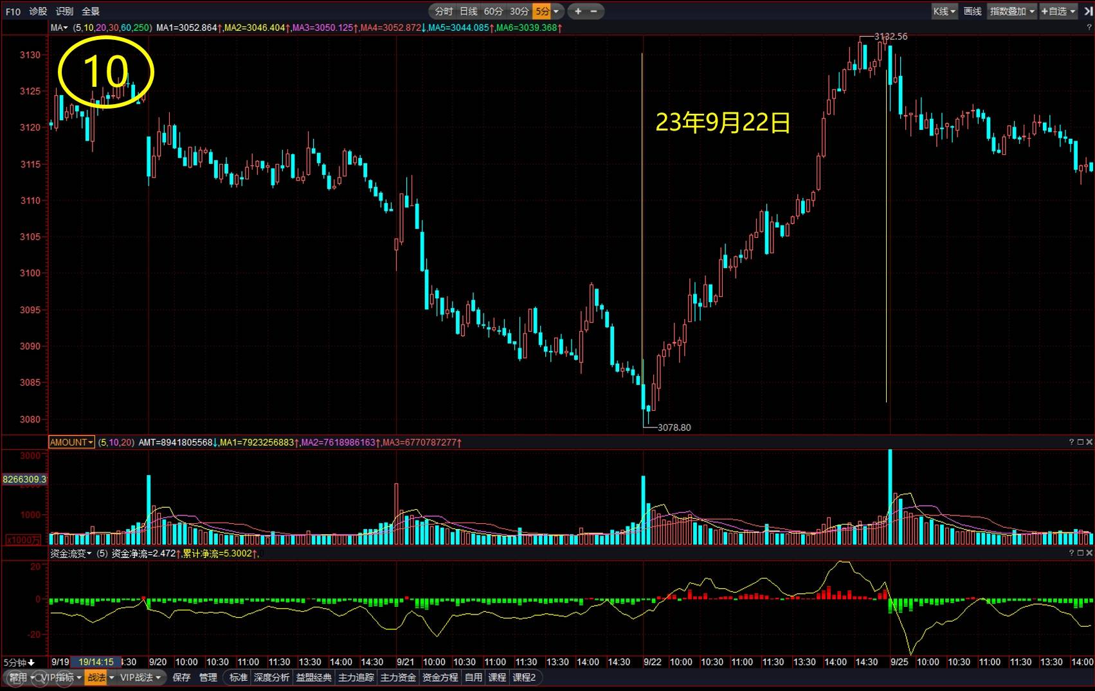Click the 3078.80 low price label

(674, 427)
